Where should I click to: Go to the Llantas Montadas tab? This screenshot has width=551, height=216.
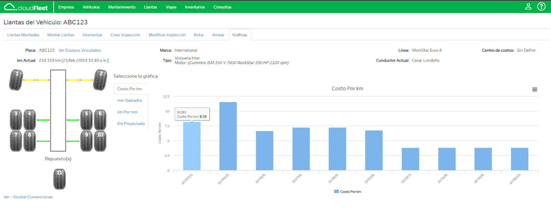(23, 35)
